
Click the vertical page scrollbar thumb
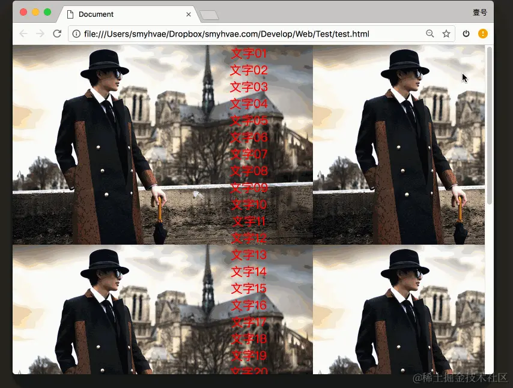(x=490, y=126)
